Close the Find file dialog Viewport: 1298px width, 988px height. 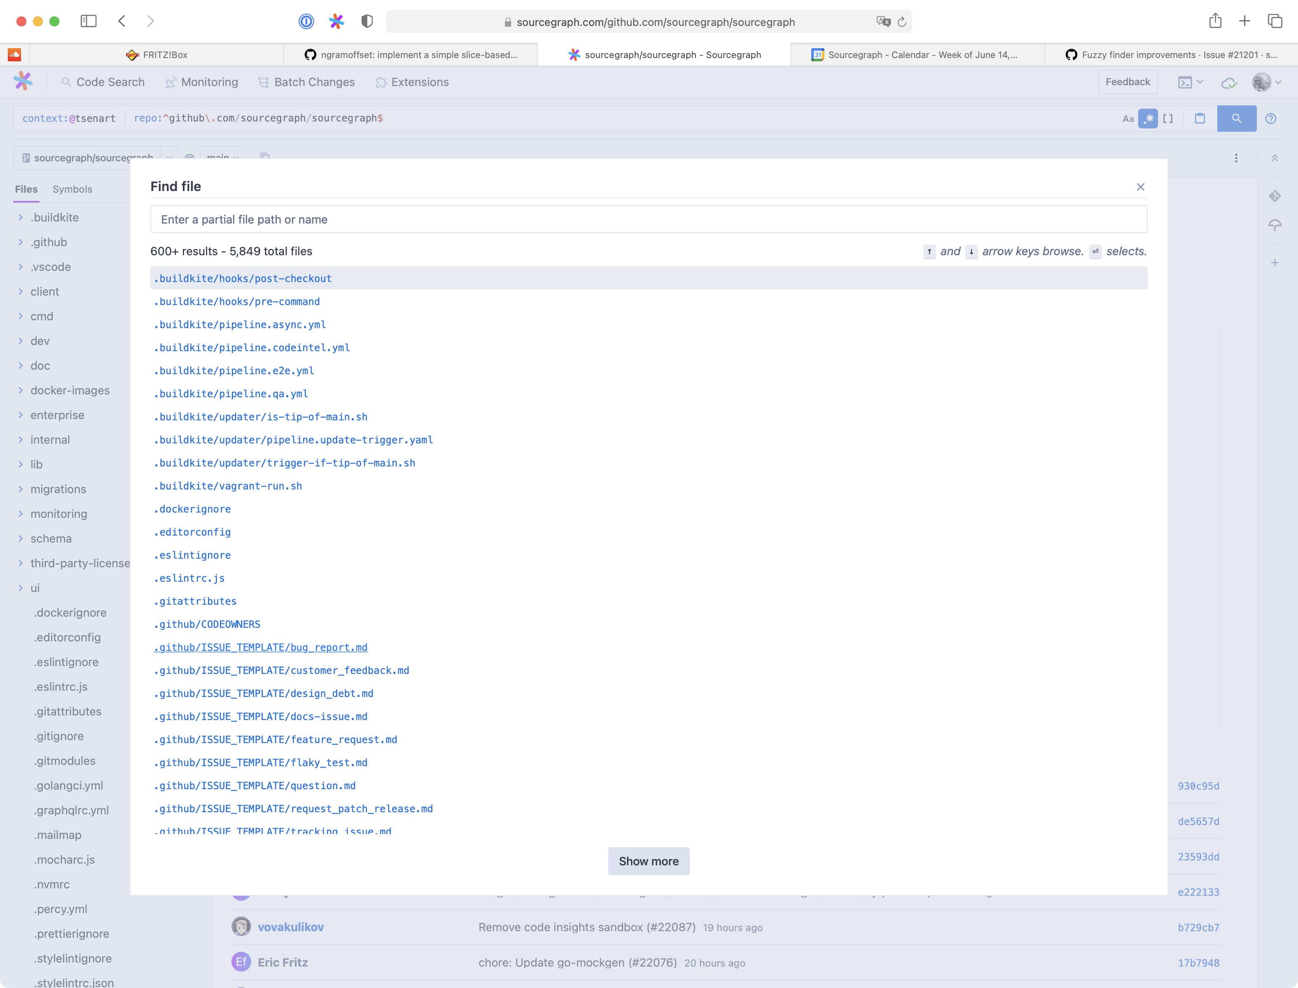point(1140,187)
